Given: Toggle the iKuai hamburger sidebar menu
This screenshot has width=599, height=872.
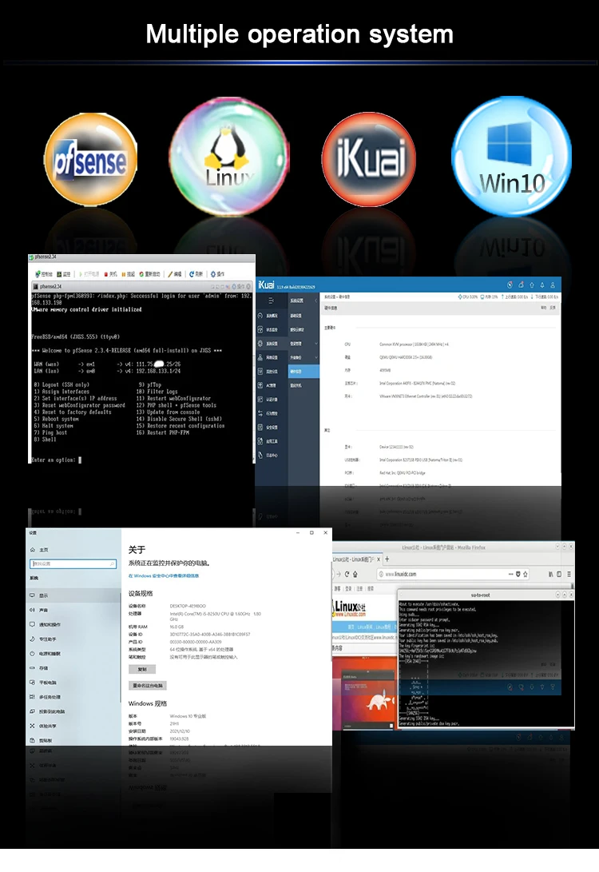Looking at the screenshot, I should tap(271, 301).
